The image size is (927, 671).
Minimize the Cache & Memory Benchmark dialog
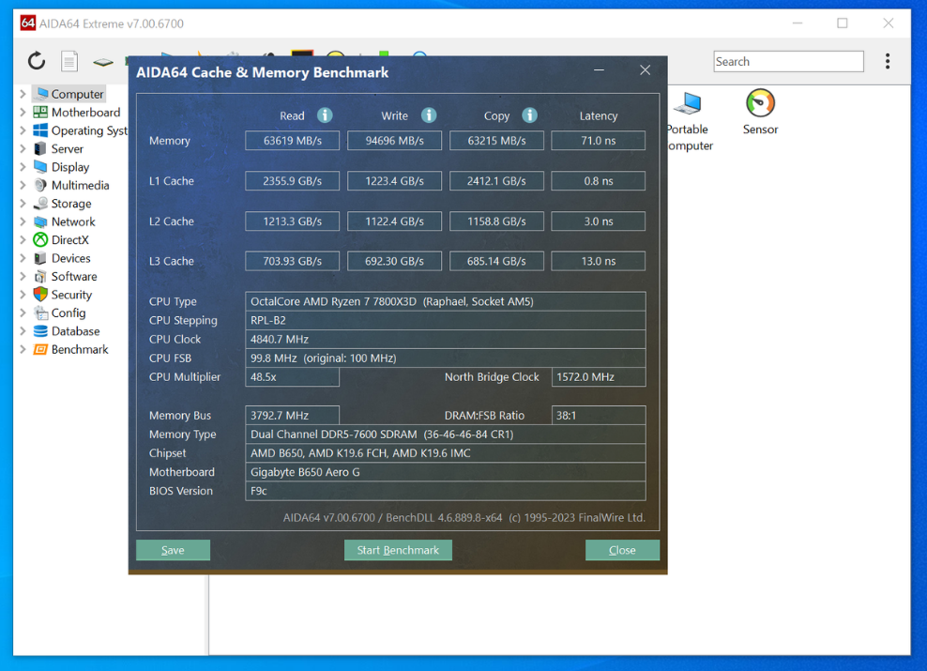point(599,70)
